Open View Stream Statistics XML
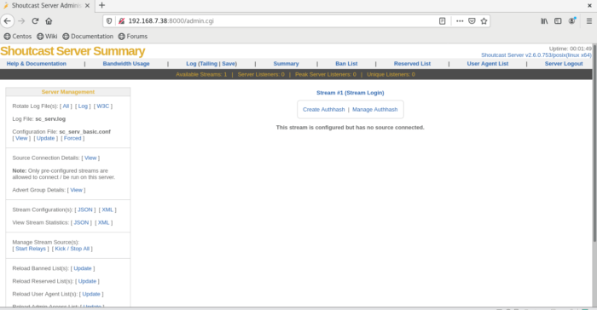The height and width of the screenshot is (310, 597). point(103,222)
